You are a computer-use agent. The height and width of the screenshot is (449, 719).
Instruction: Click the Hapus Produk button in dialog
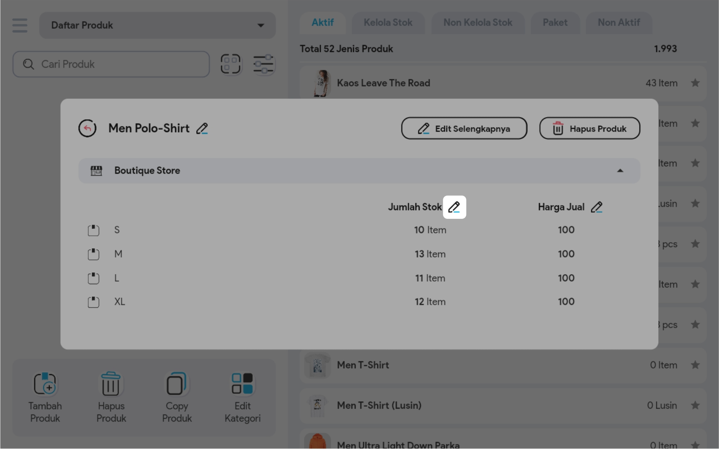coord(589,129)
